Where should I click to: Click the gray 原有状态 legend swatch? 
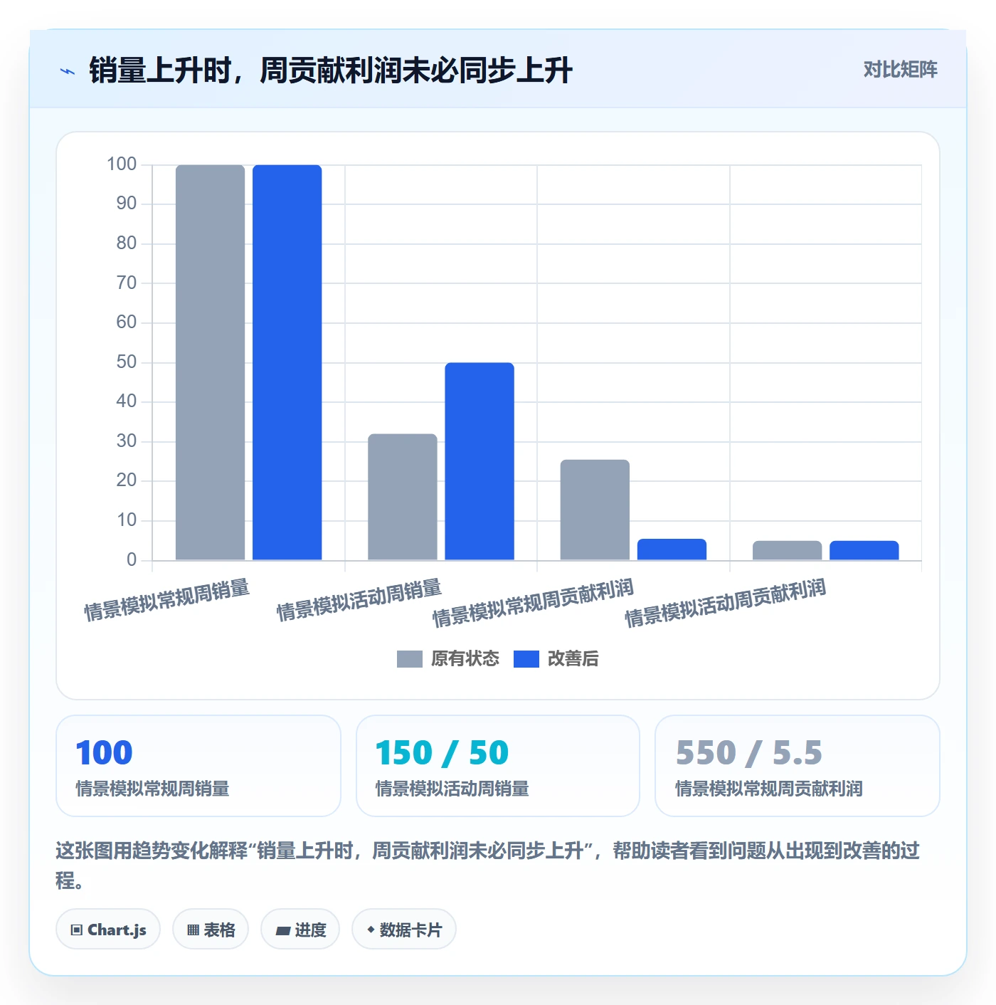(x=410, y=659)
